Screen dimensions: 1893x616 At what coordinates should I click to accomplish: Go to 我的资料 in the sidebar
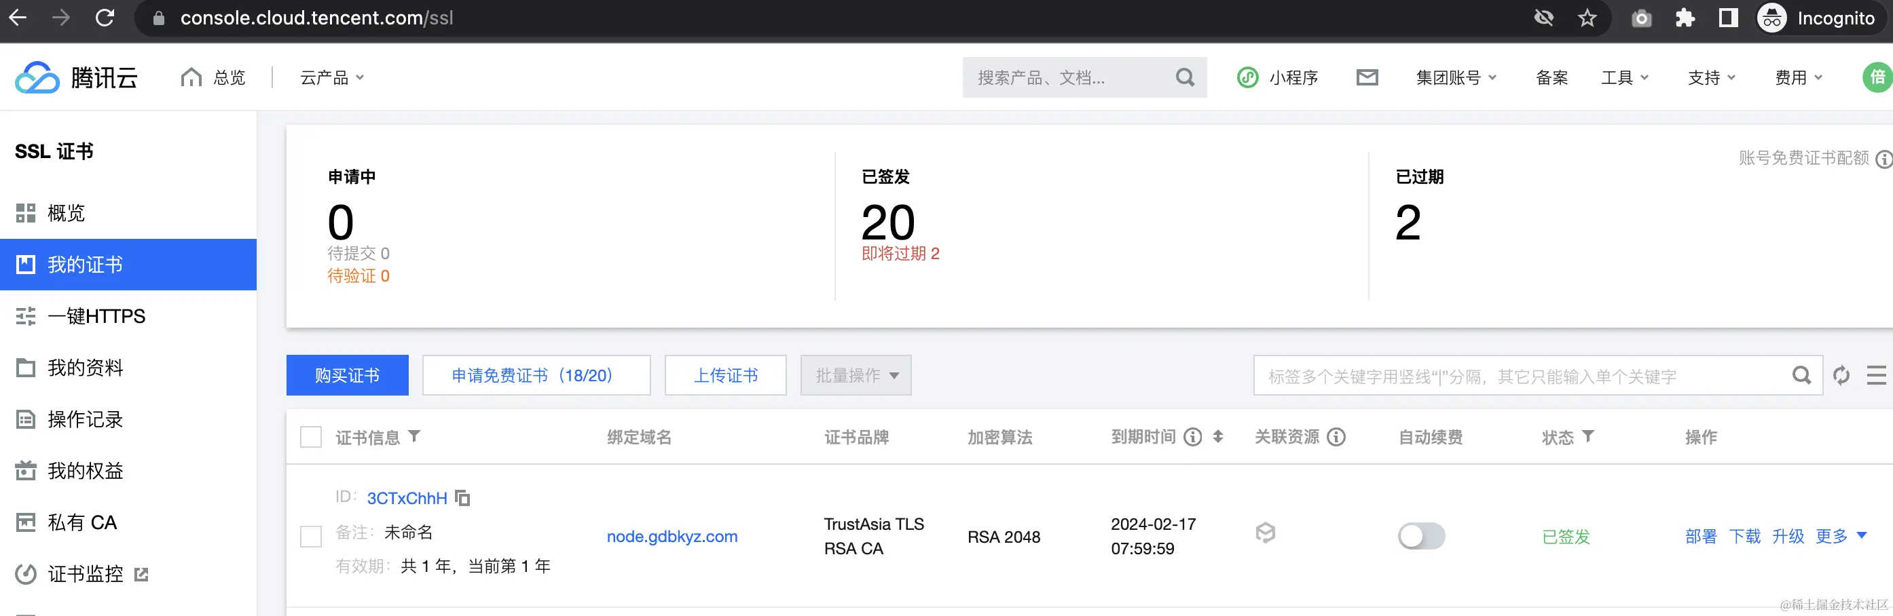coord(128,367)
